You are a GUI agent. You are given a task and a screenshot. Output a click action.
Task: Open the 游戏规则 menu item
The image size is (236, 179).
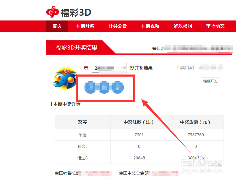point(183,26)
